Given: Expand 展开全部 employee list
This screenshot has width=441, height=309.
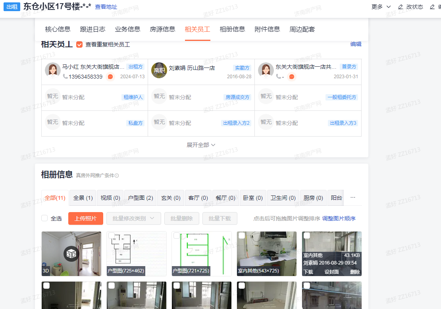Looking at the screenshot, I should point(201,145).
